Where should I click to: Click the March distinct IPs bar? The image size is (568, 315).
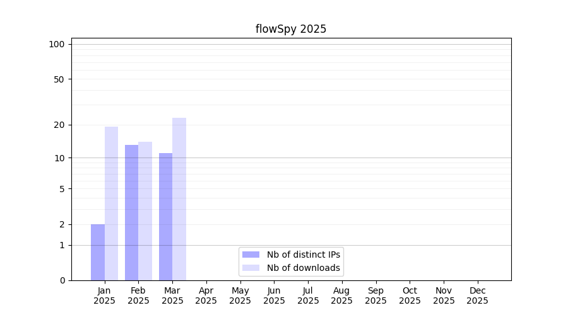point(165,216)
